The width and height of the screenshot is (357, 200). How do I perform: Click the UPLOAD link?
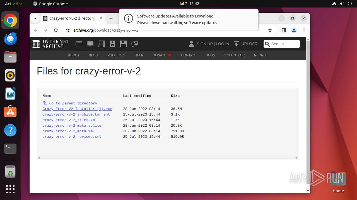[x=249, y=44]
